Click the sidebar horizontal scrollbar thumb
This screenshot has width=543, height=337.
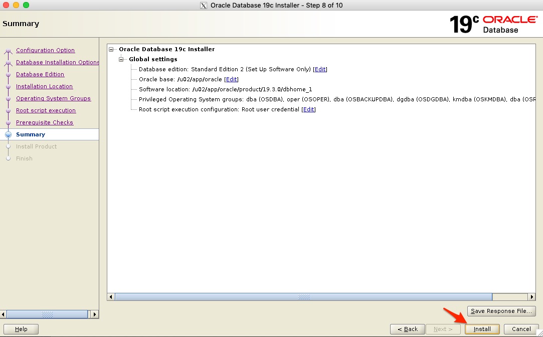click(48, 314)
